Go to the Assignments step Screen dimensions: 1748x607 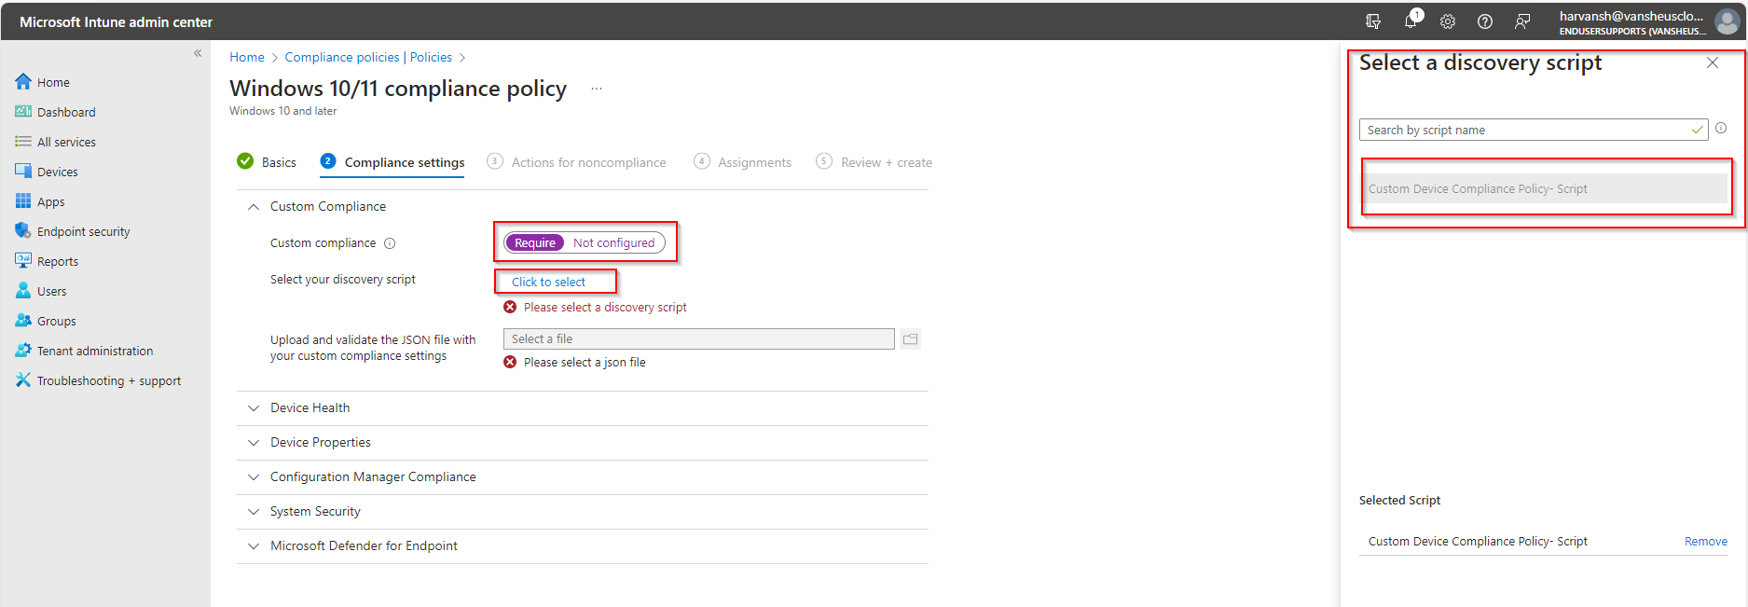[x=743, y=162]
